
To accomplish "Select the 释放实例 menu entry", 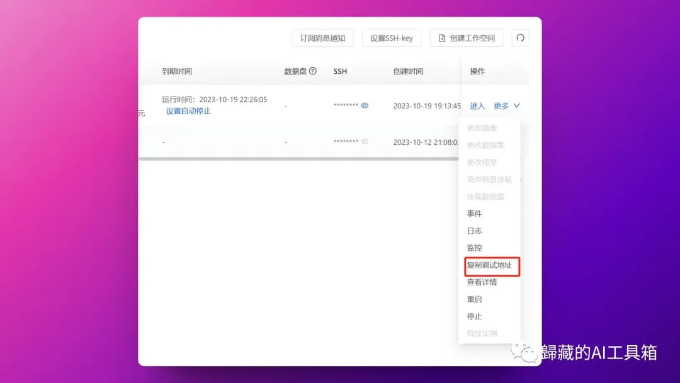I will (482, 334).
